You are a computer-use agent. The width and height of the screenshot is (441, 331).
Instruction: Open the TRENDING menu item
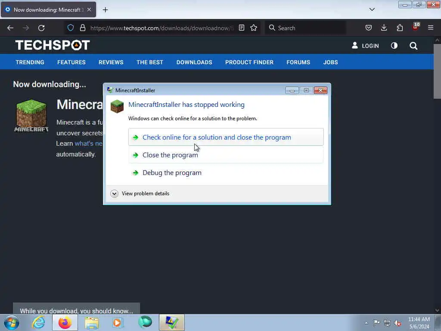pyautogui.click(x=30, y=62)
